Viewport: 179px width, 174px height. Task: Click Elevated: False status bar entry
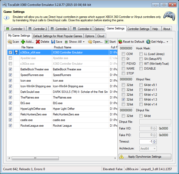coord(113,169)
